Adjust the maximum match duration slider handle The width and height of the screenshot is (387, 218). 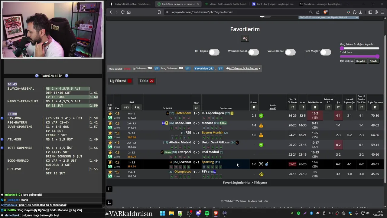click(378, 56)
